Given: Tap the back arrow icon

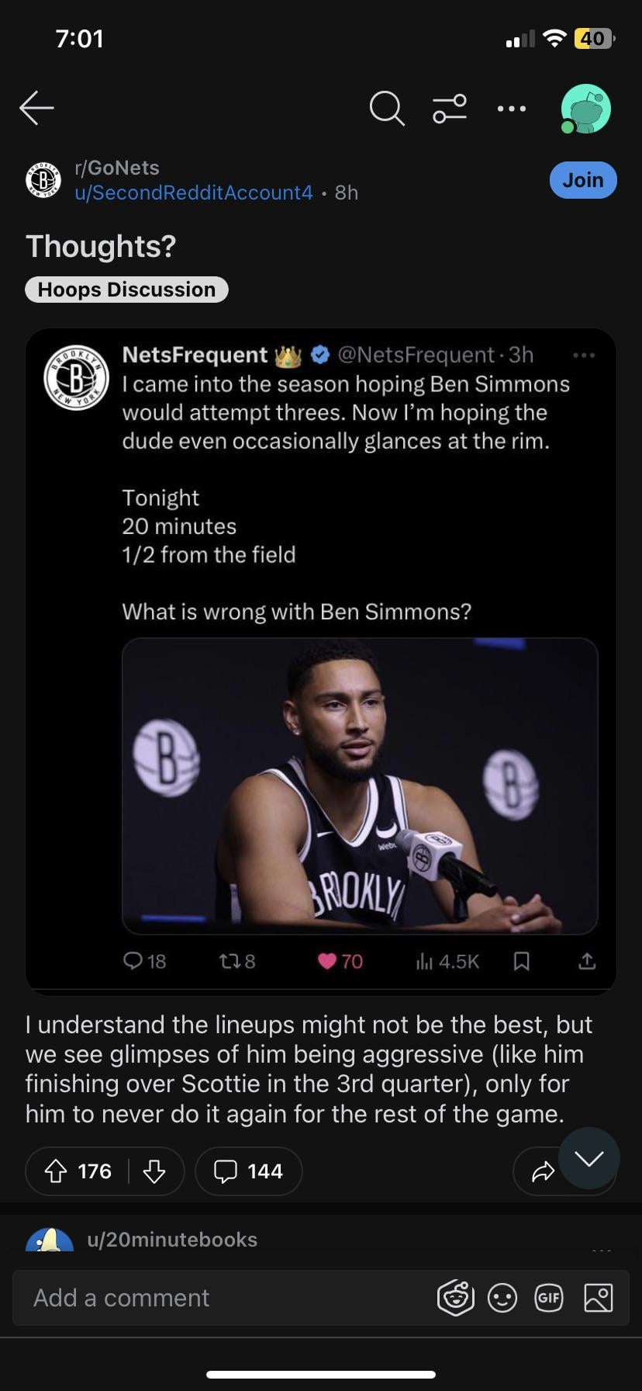Looking at the screenshot, I should pyautogui.click(x=36, y=108).
